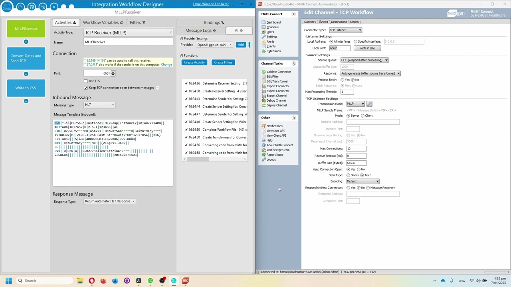Image resolution: width=511 pixels, height=287 pixels.
Task: Select Yes for Process Batch
Action: [342, 80]
